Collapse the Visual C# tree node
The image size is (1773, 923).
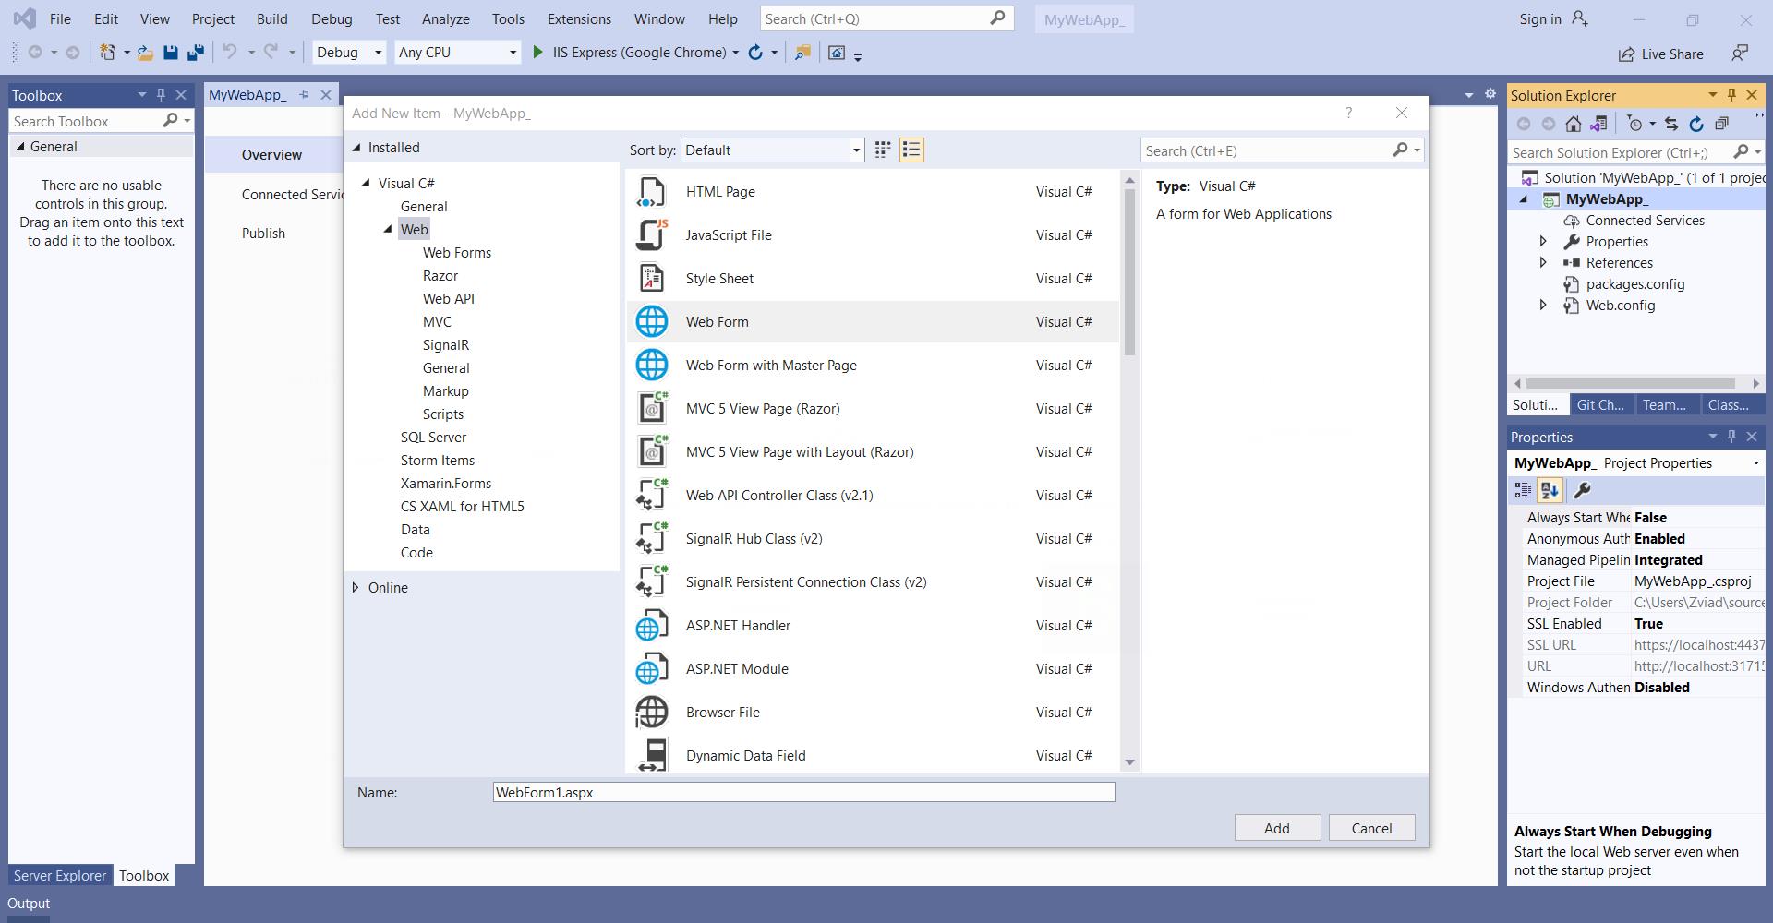(366, 184)
